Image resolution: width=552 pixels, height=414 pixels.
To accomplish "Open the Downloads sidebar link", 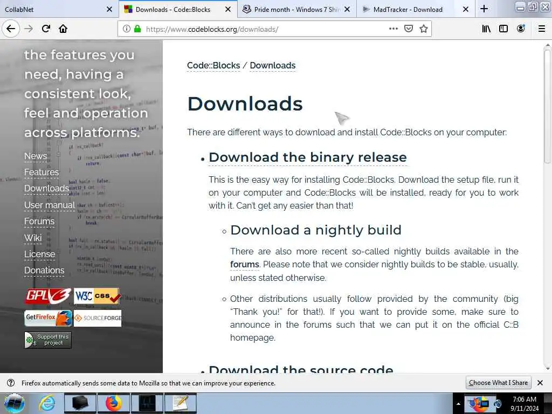I will point(46,188).
